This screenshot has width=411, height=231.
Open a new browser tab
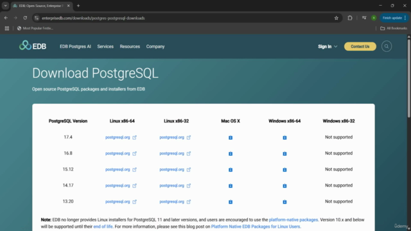(78, 6)
